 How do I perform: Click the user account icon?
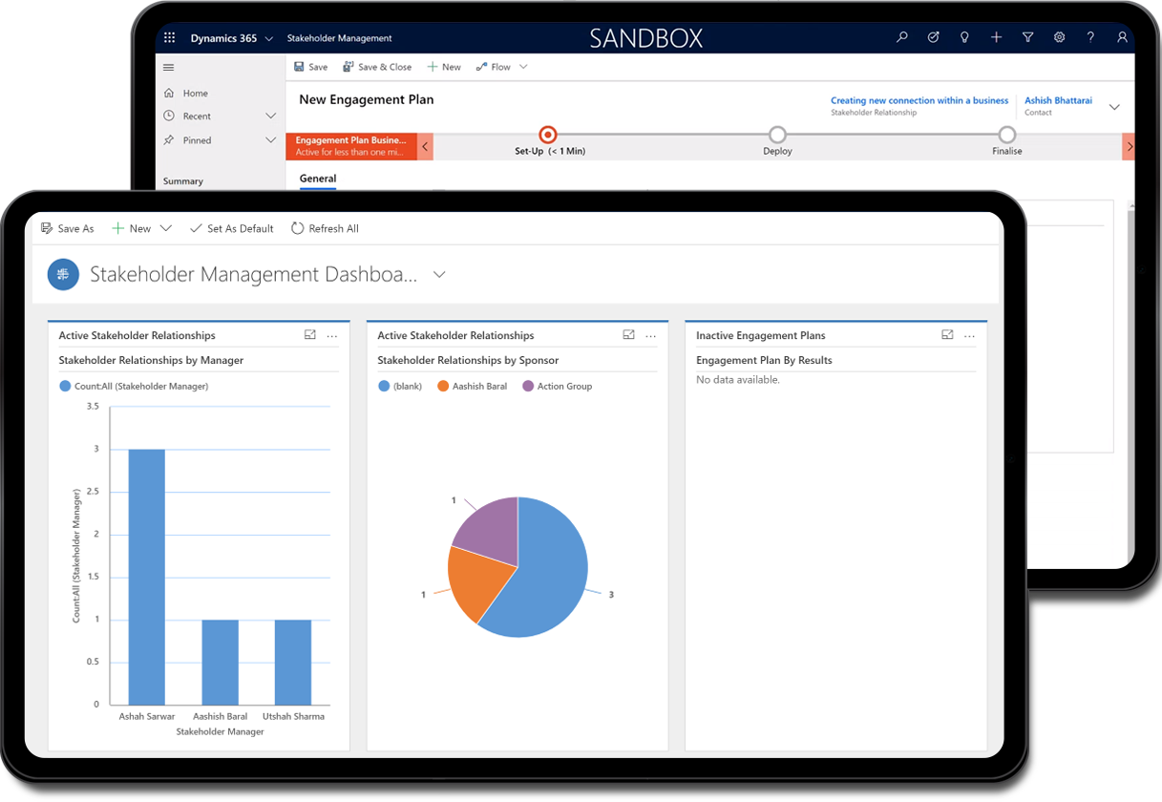(x=1123, y=37)
